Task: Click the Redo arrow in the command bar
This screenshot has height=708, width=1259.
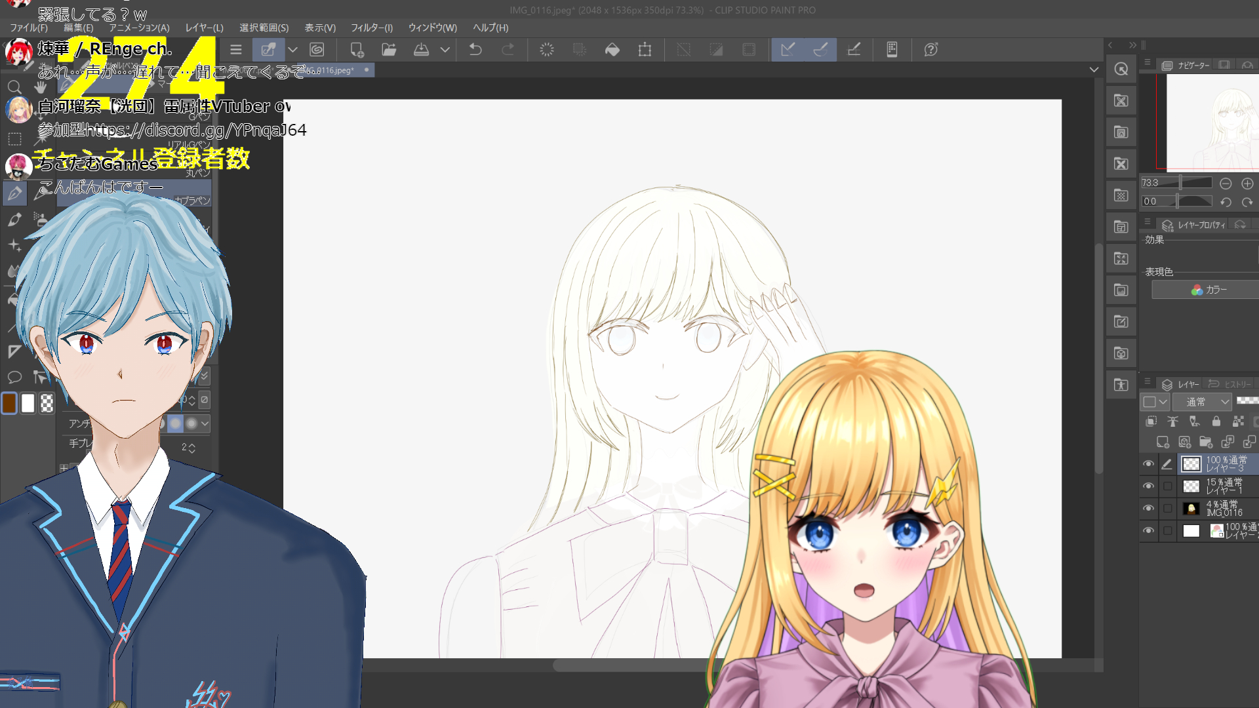Action: pos(508,49)
